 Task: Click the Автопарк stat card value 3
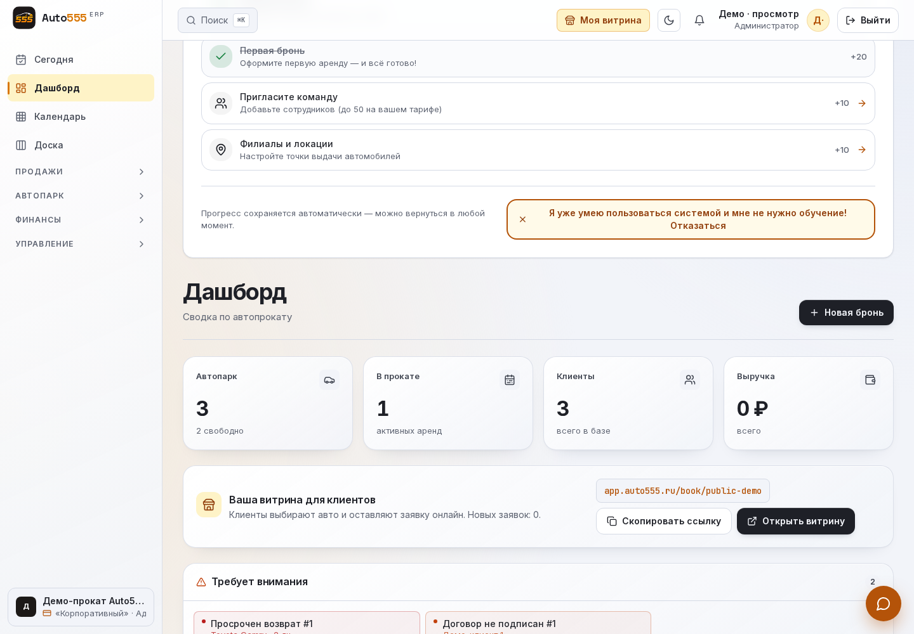[202, 409]
